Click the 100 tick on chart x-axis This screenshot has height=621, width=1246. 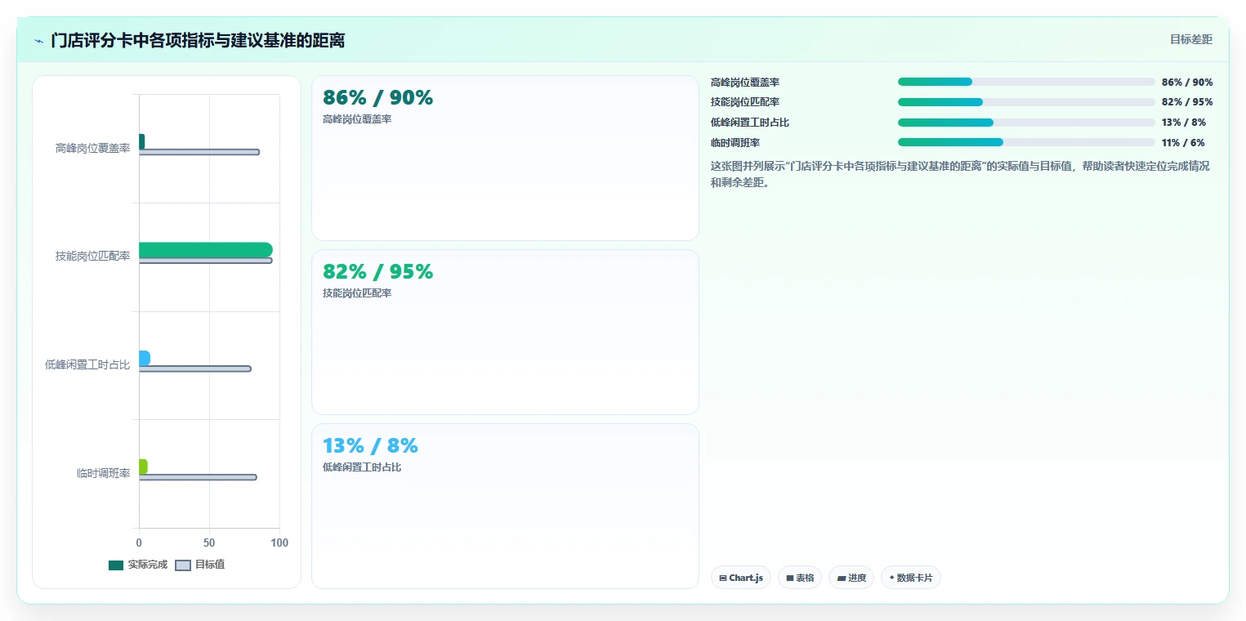pos(279,543)
